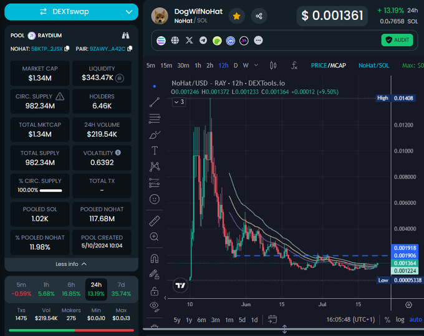Toggle percent scale on chart
Viewport: 424px width, 336px height.
pos(387,320)
